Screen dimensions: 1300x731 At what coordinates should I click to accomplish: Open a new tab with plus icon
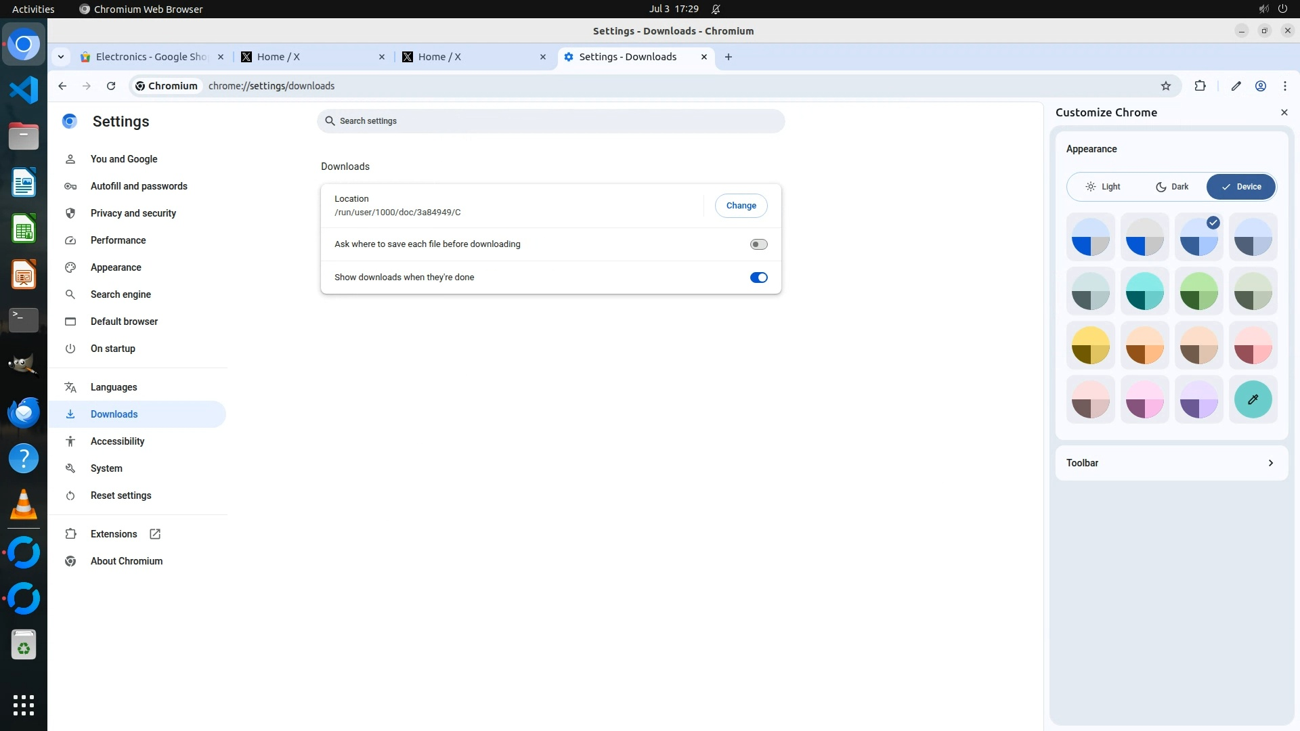729,57
